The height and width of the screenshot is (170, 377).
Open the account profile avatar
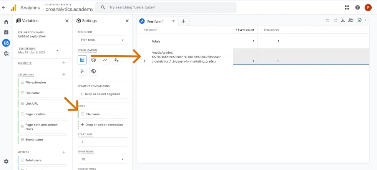coord(368,7)
